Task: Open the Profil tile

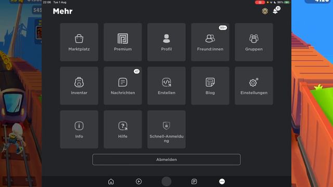Action: point(166,42)
